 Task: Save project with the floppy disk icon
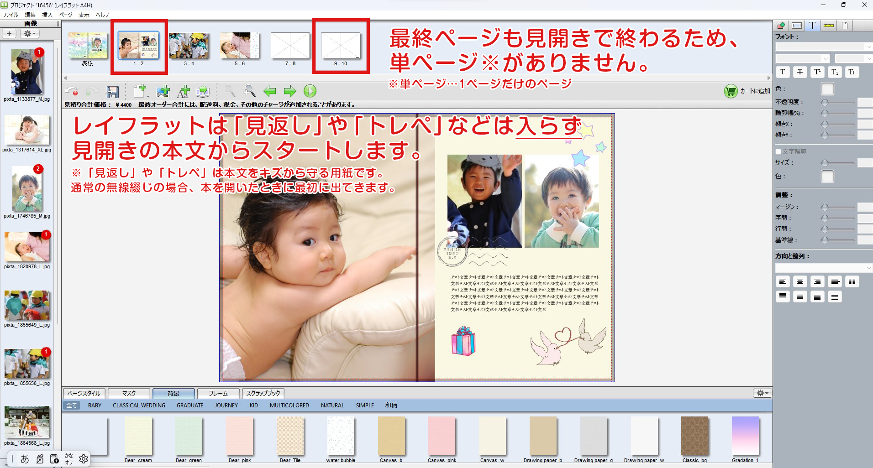tap(112, 91)
